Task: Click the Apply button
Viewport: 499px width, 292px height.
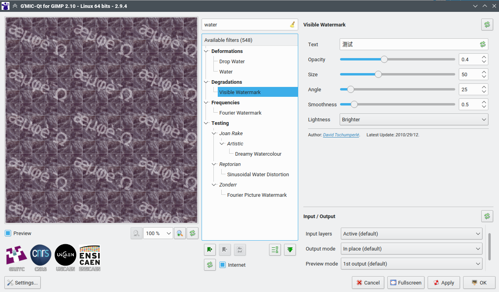Action: tap(444, 283)
